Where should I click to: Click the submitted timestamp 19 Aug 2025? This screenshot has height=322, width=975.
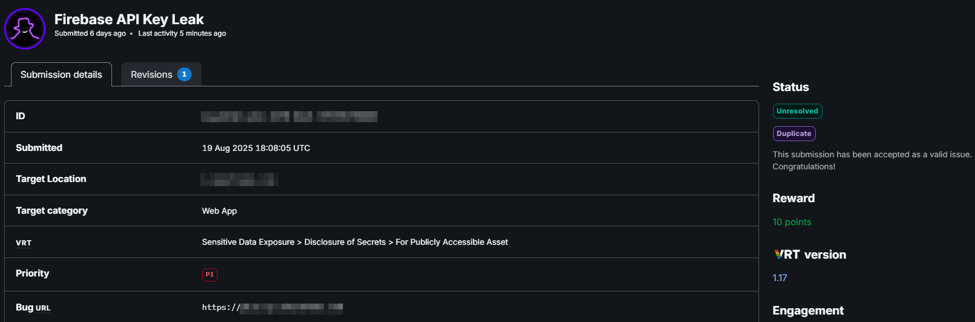256,148
